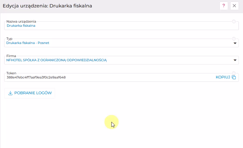
Task: Click the Typ field label
Action: 9,39
